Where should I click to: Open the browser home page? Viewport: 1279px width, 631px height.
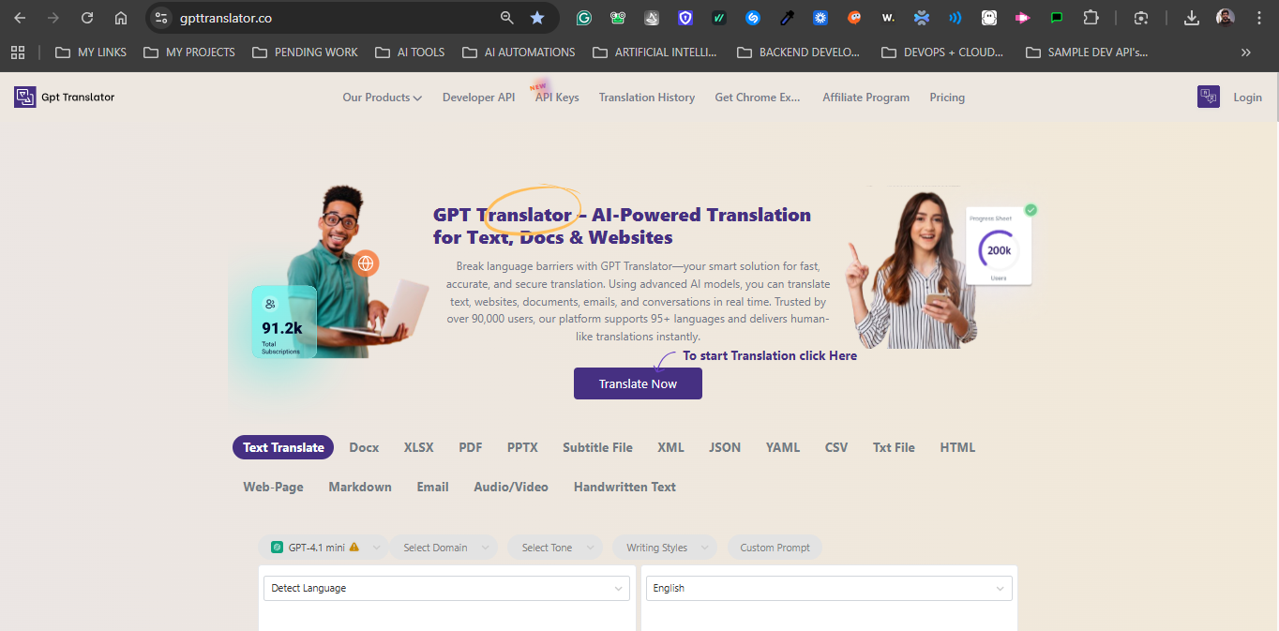pos(121,18)
